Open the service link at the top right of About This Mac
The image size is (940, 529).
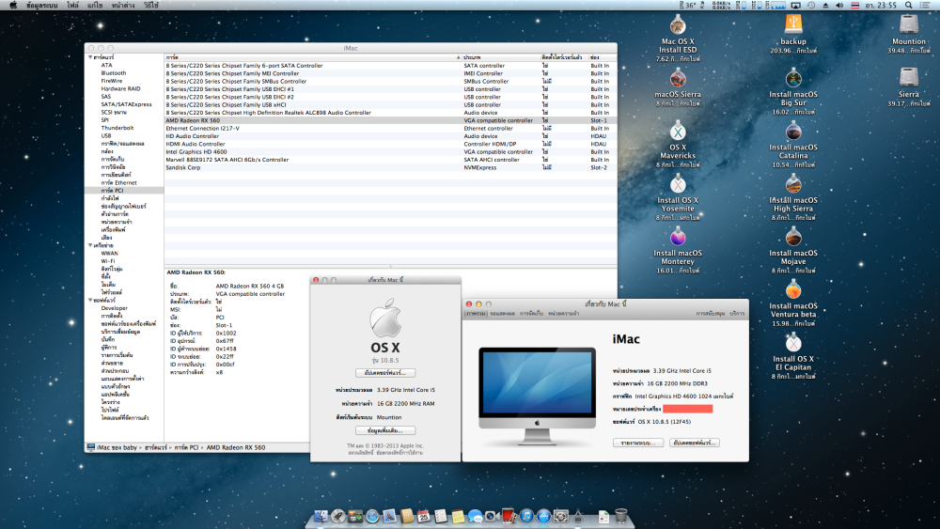(737, 314)
